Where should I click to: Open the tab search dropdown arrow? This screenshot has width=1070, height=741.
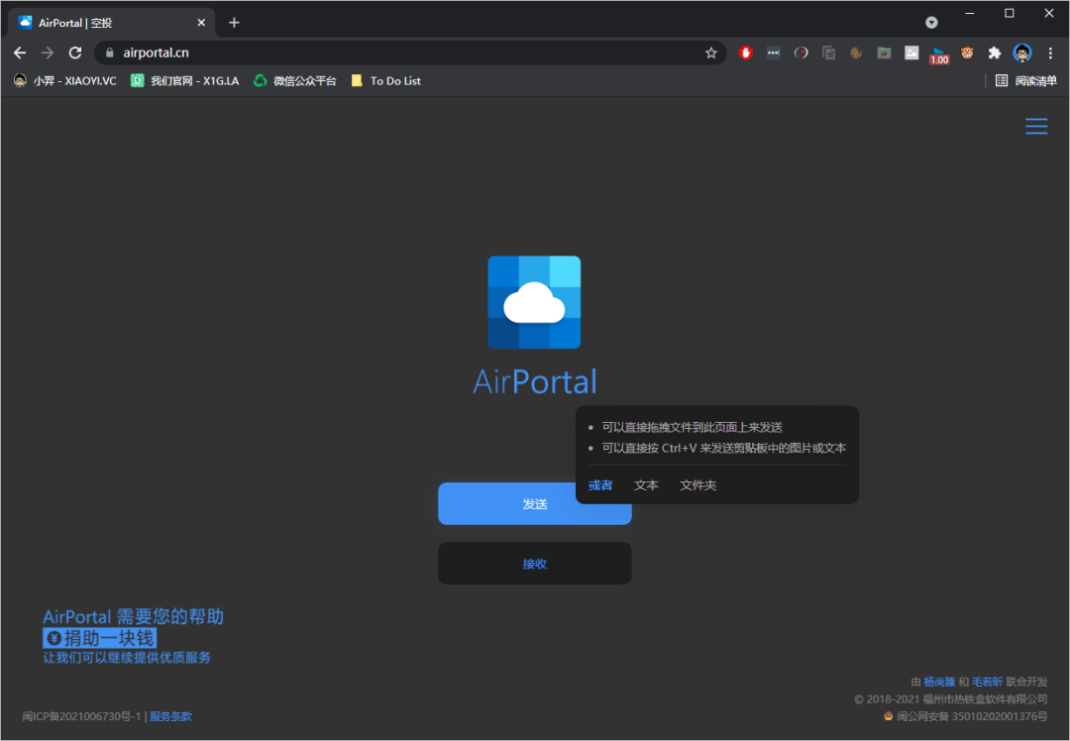(x=930, y=23)
